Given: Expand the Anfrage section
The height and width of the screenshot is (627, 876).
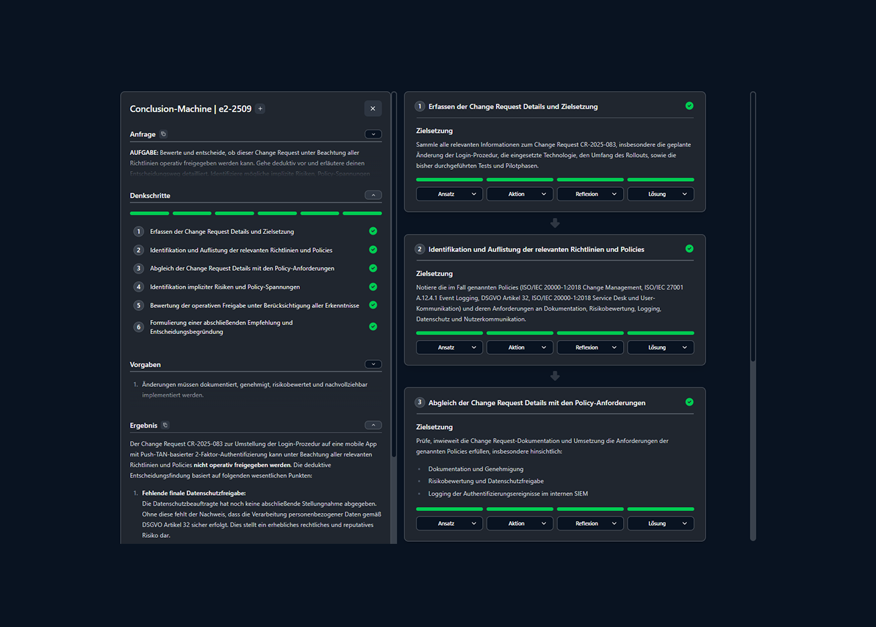Looking at the screenshot, I should pos(373,134).
